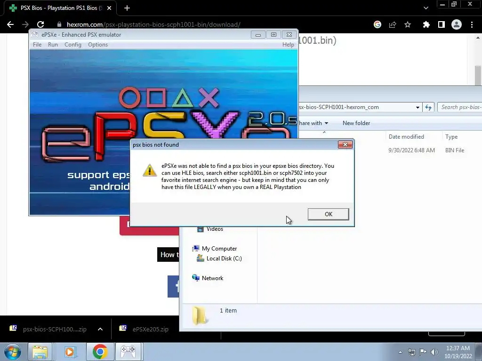The height and width of the screenshot is (361, 482).
Task: Open the Chrome profile avatar
Action: coord(457,24)
